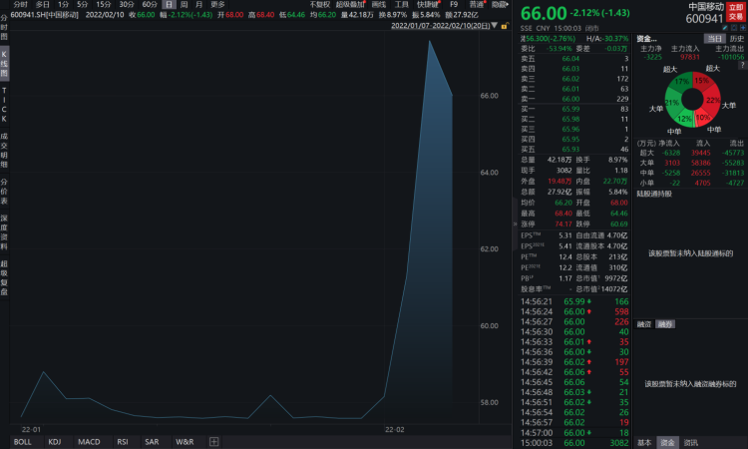This screenshot has height=449, width=748.
Task: Switch to the 基本 bottom tab
Action: pyautogui.click(x=644, y=443)
